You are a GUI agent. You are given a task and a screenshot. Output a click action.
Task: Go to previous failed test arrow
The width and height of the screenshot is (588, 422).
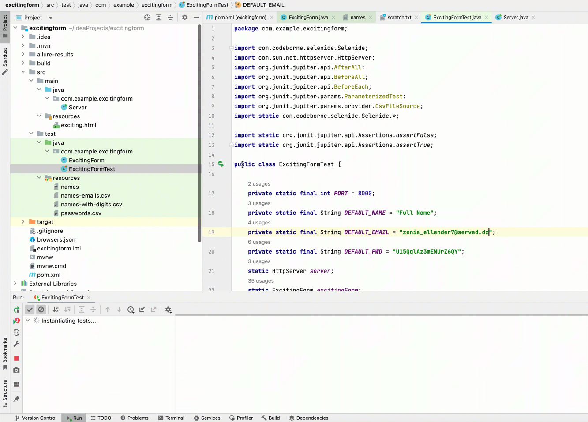pos(108,310)
